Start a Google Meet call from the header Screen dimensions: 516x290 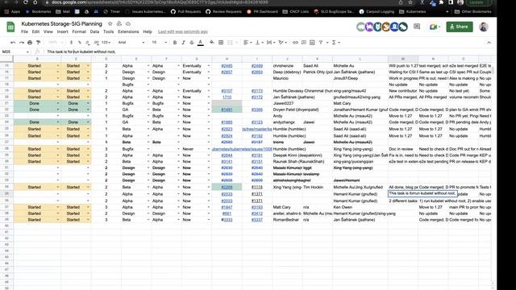[435, 27]
